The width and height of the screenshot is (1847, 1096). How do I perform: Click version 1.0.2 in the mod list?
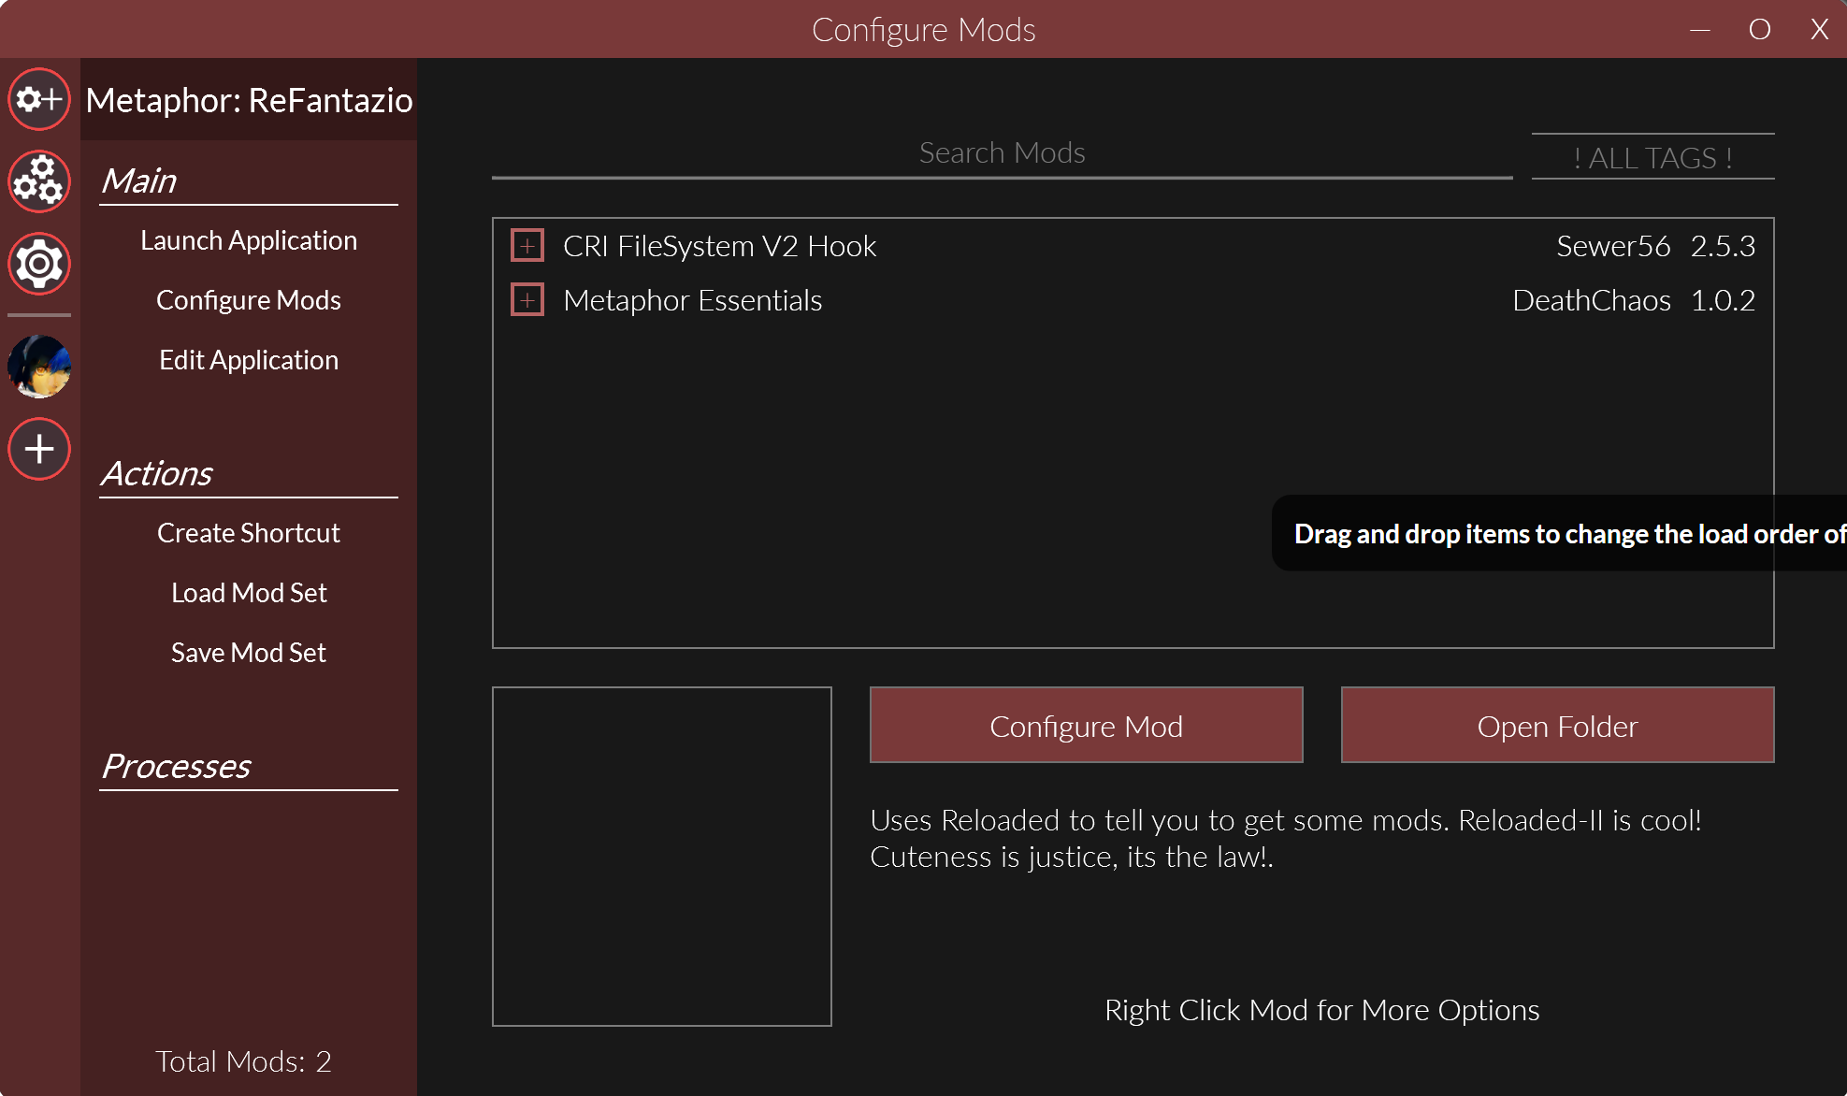pyautogui.click(x=1723, y=300)
